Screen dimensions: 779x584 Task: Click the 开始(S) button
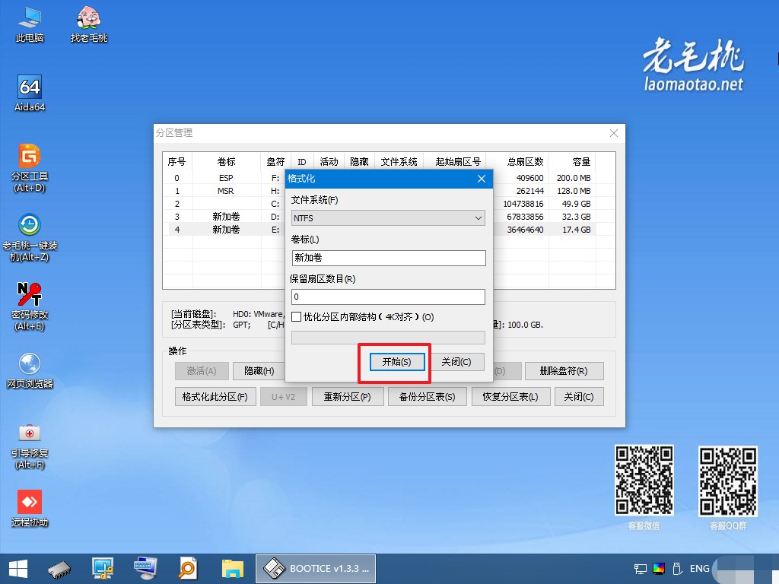click(397, 362)
